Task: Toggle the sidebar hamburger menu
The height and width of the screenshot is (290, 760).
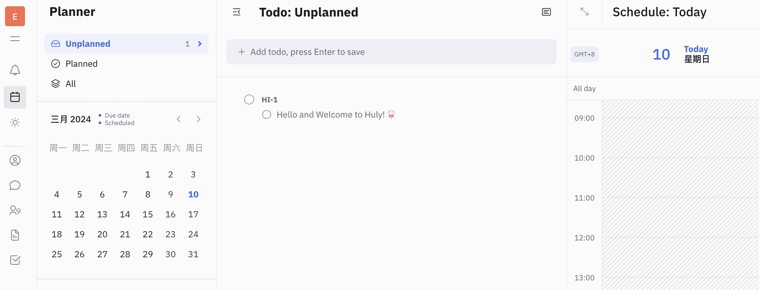Action: pos(15,39)
